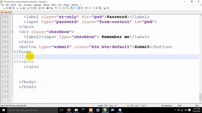Click Run Macro Multiple Times icon
This screenshot has width=202, height=113.
97,8
